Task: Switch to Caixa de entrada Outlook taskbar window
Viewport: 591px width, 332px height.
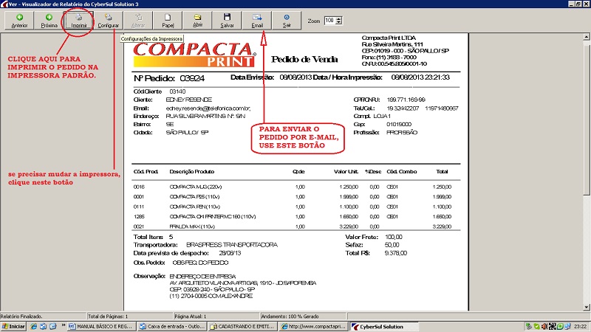Action: coord(172,327)
